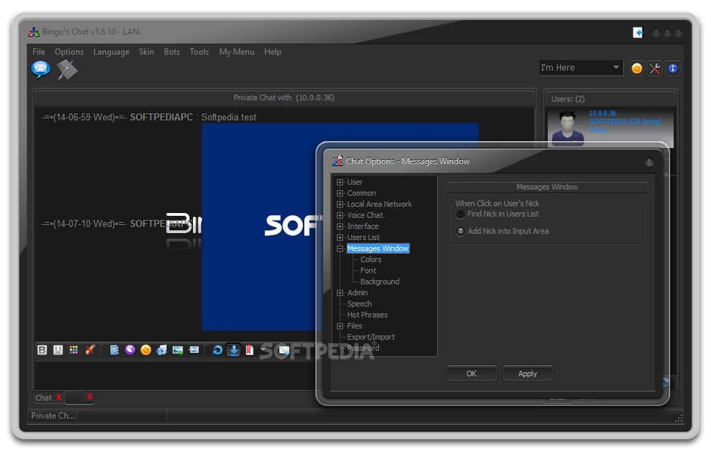Open options with the wrench tools button
The height and width of the screenshot is (451, 711).
[655, 68]
